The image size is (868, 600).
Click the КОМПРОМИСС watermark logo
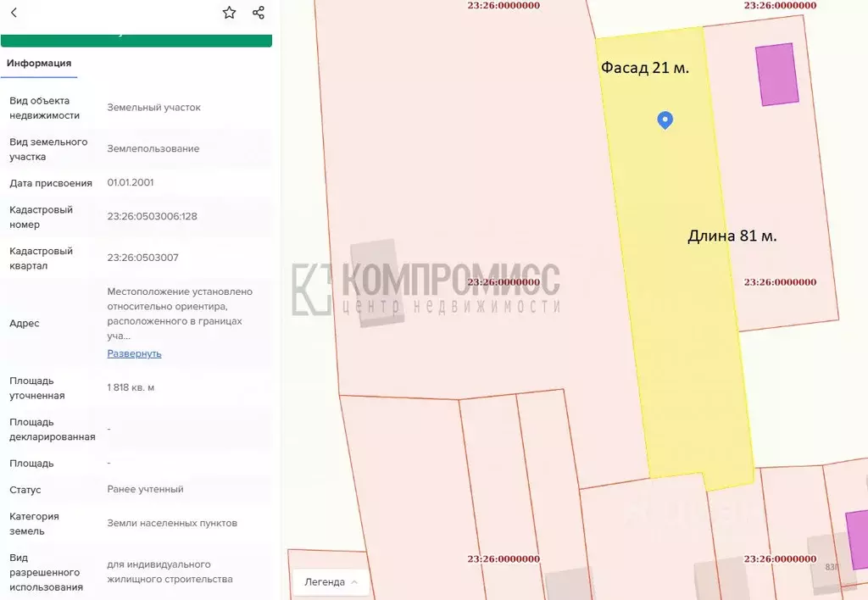424,284
